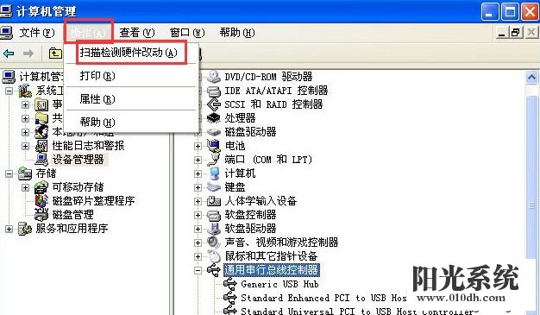Click the 服务和应用程序 icon

pos(25,229)
